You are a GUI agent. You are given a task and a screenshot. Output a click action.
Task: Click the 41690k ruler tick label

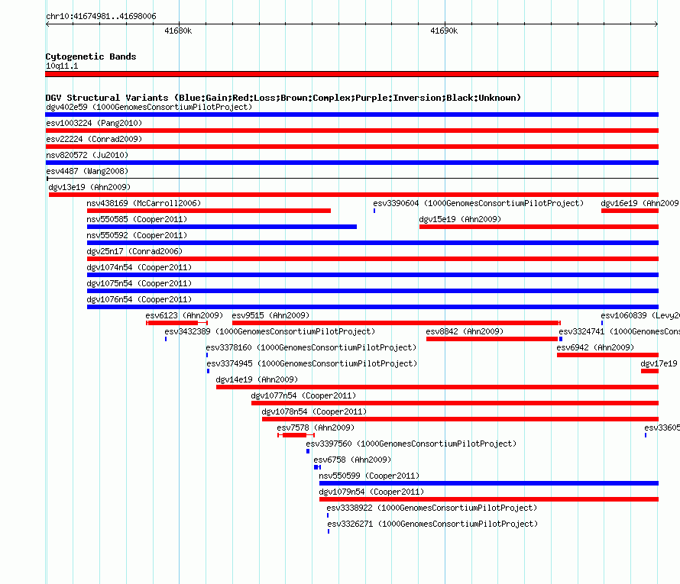click(444, 31)
